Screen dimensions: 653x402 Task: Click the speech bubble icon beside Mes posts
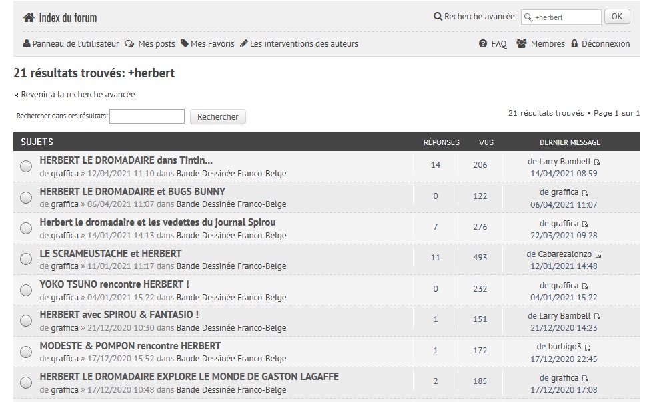[129, 44]
